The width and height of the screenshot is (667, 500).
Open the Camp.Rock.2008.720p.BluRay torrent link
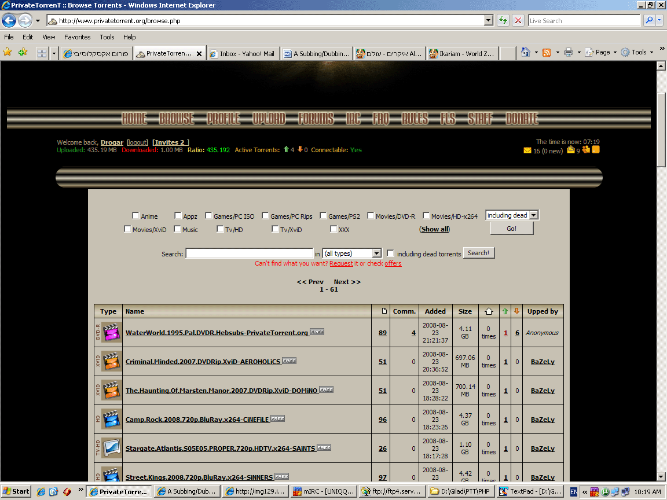tap(197, 420)
